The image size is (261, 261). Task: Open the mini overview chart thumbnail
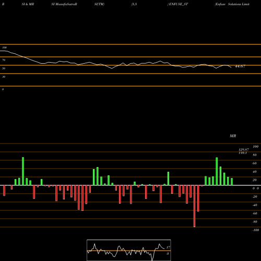[x=129, y=250]
